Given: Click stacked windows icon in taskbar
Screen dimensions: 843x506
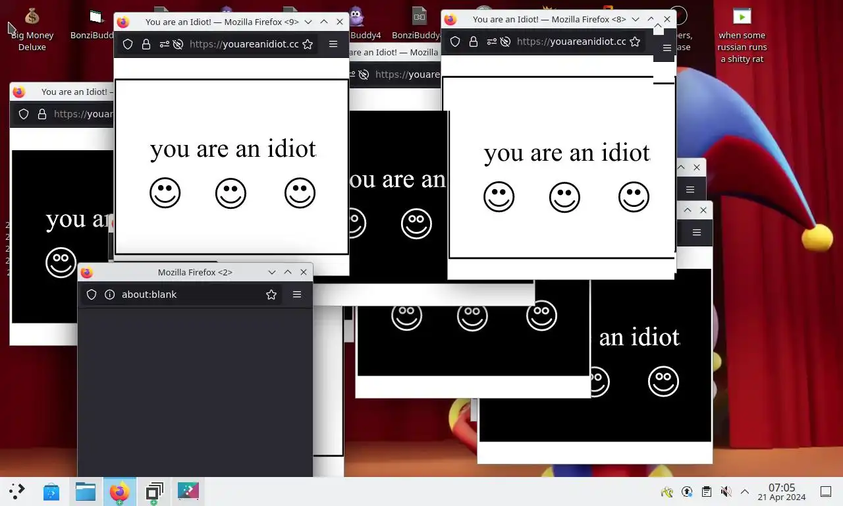Looking at the screenshot, I should tap(154, 492).
